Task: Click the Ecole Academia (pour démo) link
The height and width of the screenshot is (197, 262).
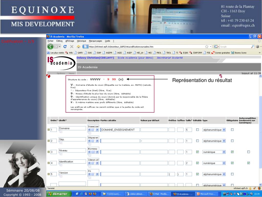Action: (135, 58)
